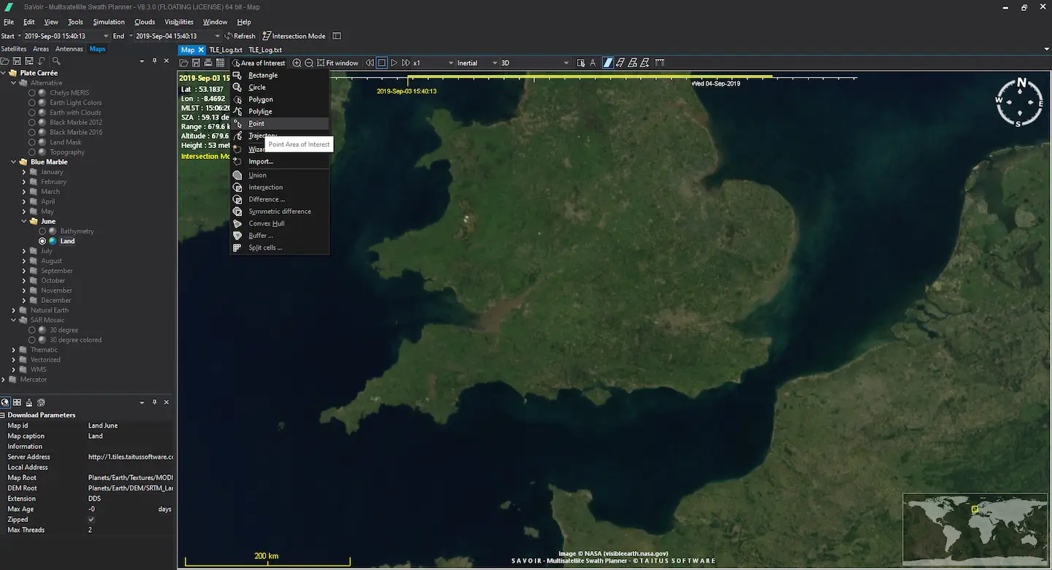
Task: Expand the September folder in tree
Action: [24, 271]
